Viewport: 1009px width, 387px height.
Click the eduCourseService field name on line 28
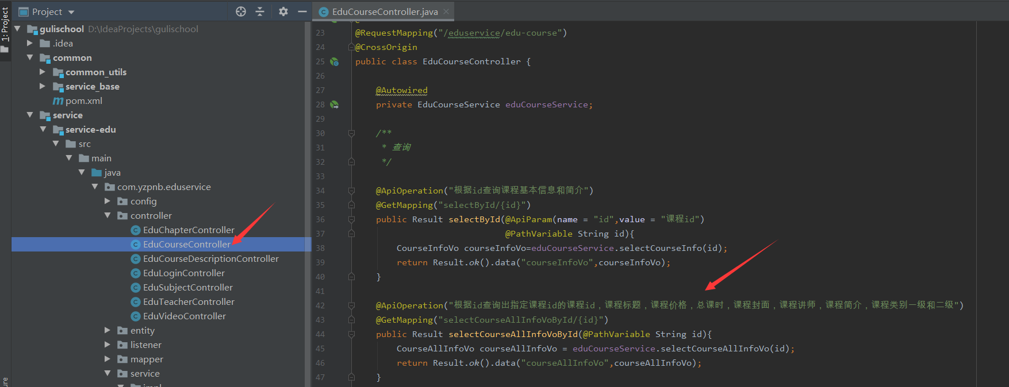click(547, 105)
